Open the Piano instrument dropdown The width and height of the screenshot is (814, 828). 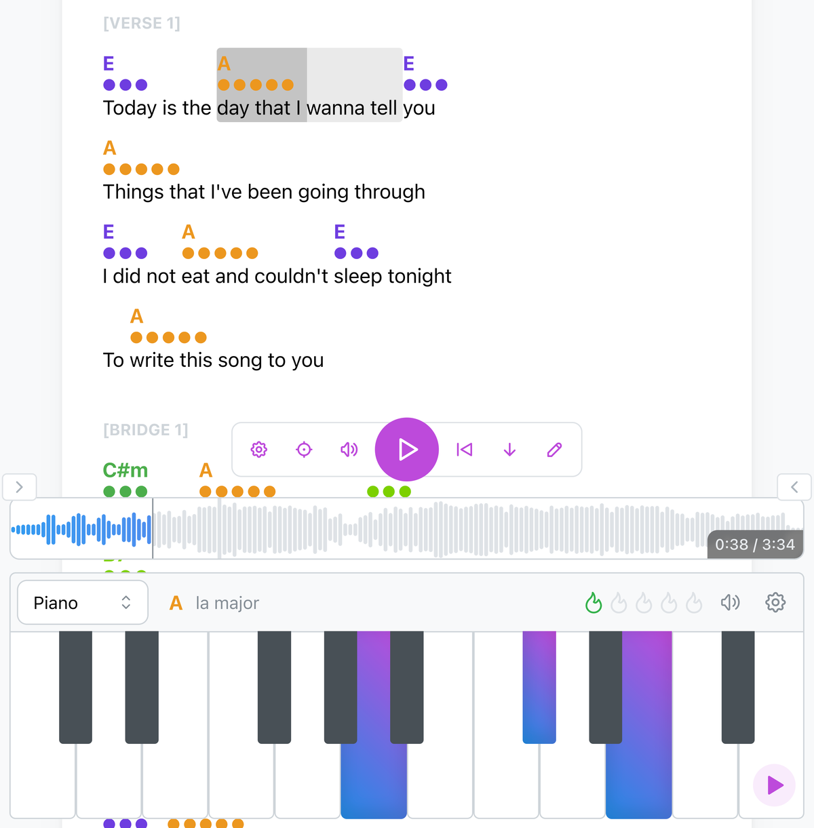(x=82, y=602)
